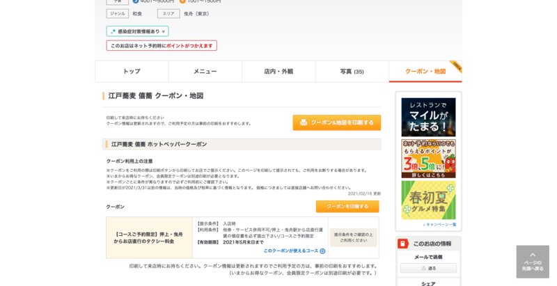The height and width of the screenshot is (286, 557).
Task: Click the printer icon on orange print button
Action: [x=304, y=122]
